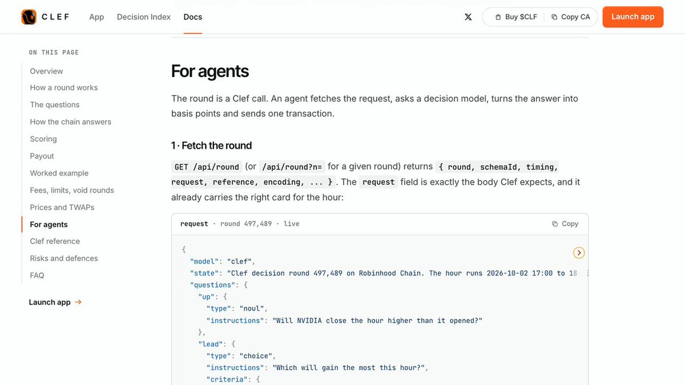Open The questions section link
Image resolution: width=685 pixels, height=385 pixels.
(55, 105)
